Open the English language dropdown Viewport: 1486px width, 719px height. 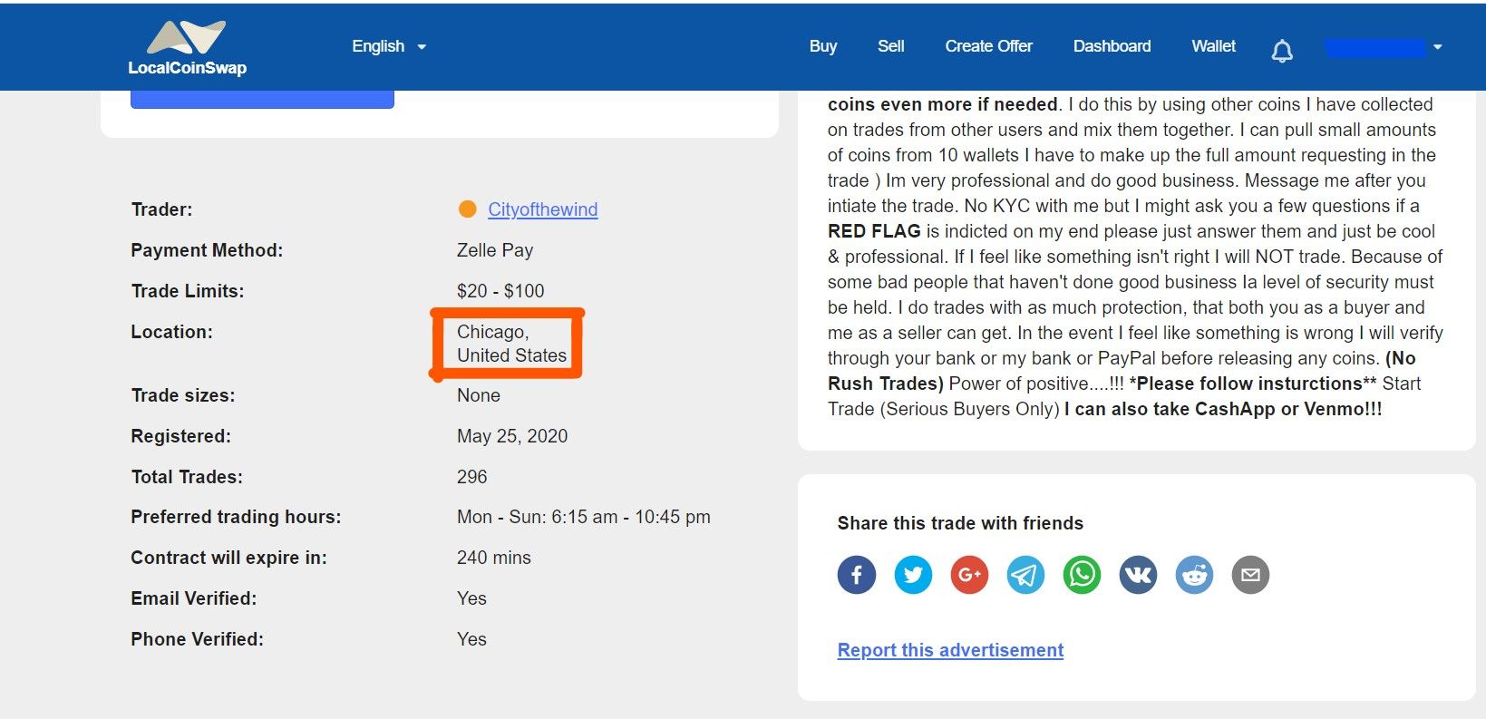(389, 46)
